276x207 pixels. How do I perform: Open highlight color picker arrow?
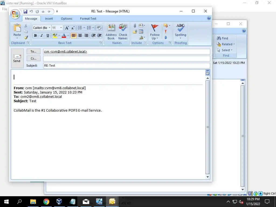(x=59, y=36)
